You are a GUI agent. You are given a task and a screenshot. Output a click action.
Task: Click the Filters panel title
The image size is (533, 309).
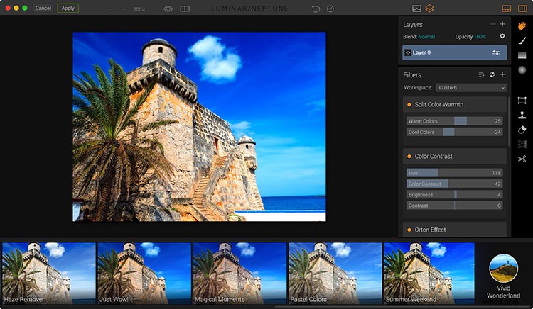pyautogui.click(x=412, y=75)
